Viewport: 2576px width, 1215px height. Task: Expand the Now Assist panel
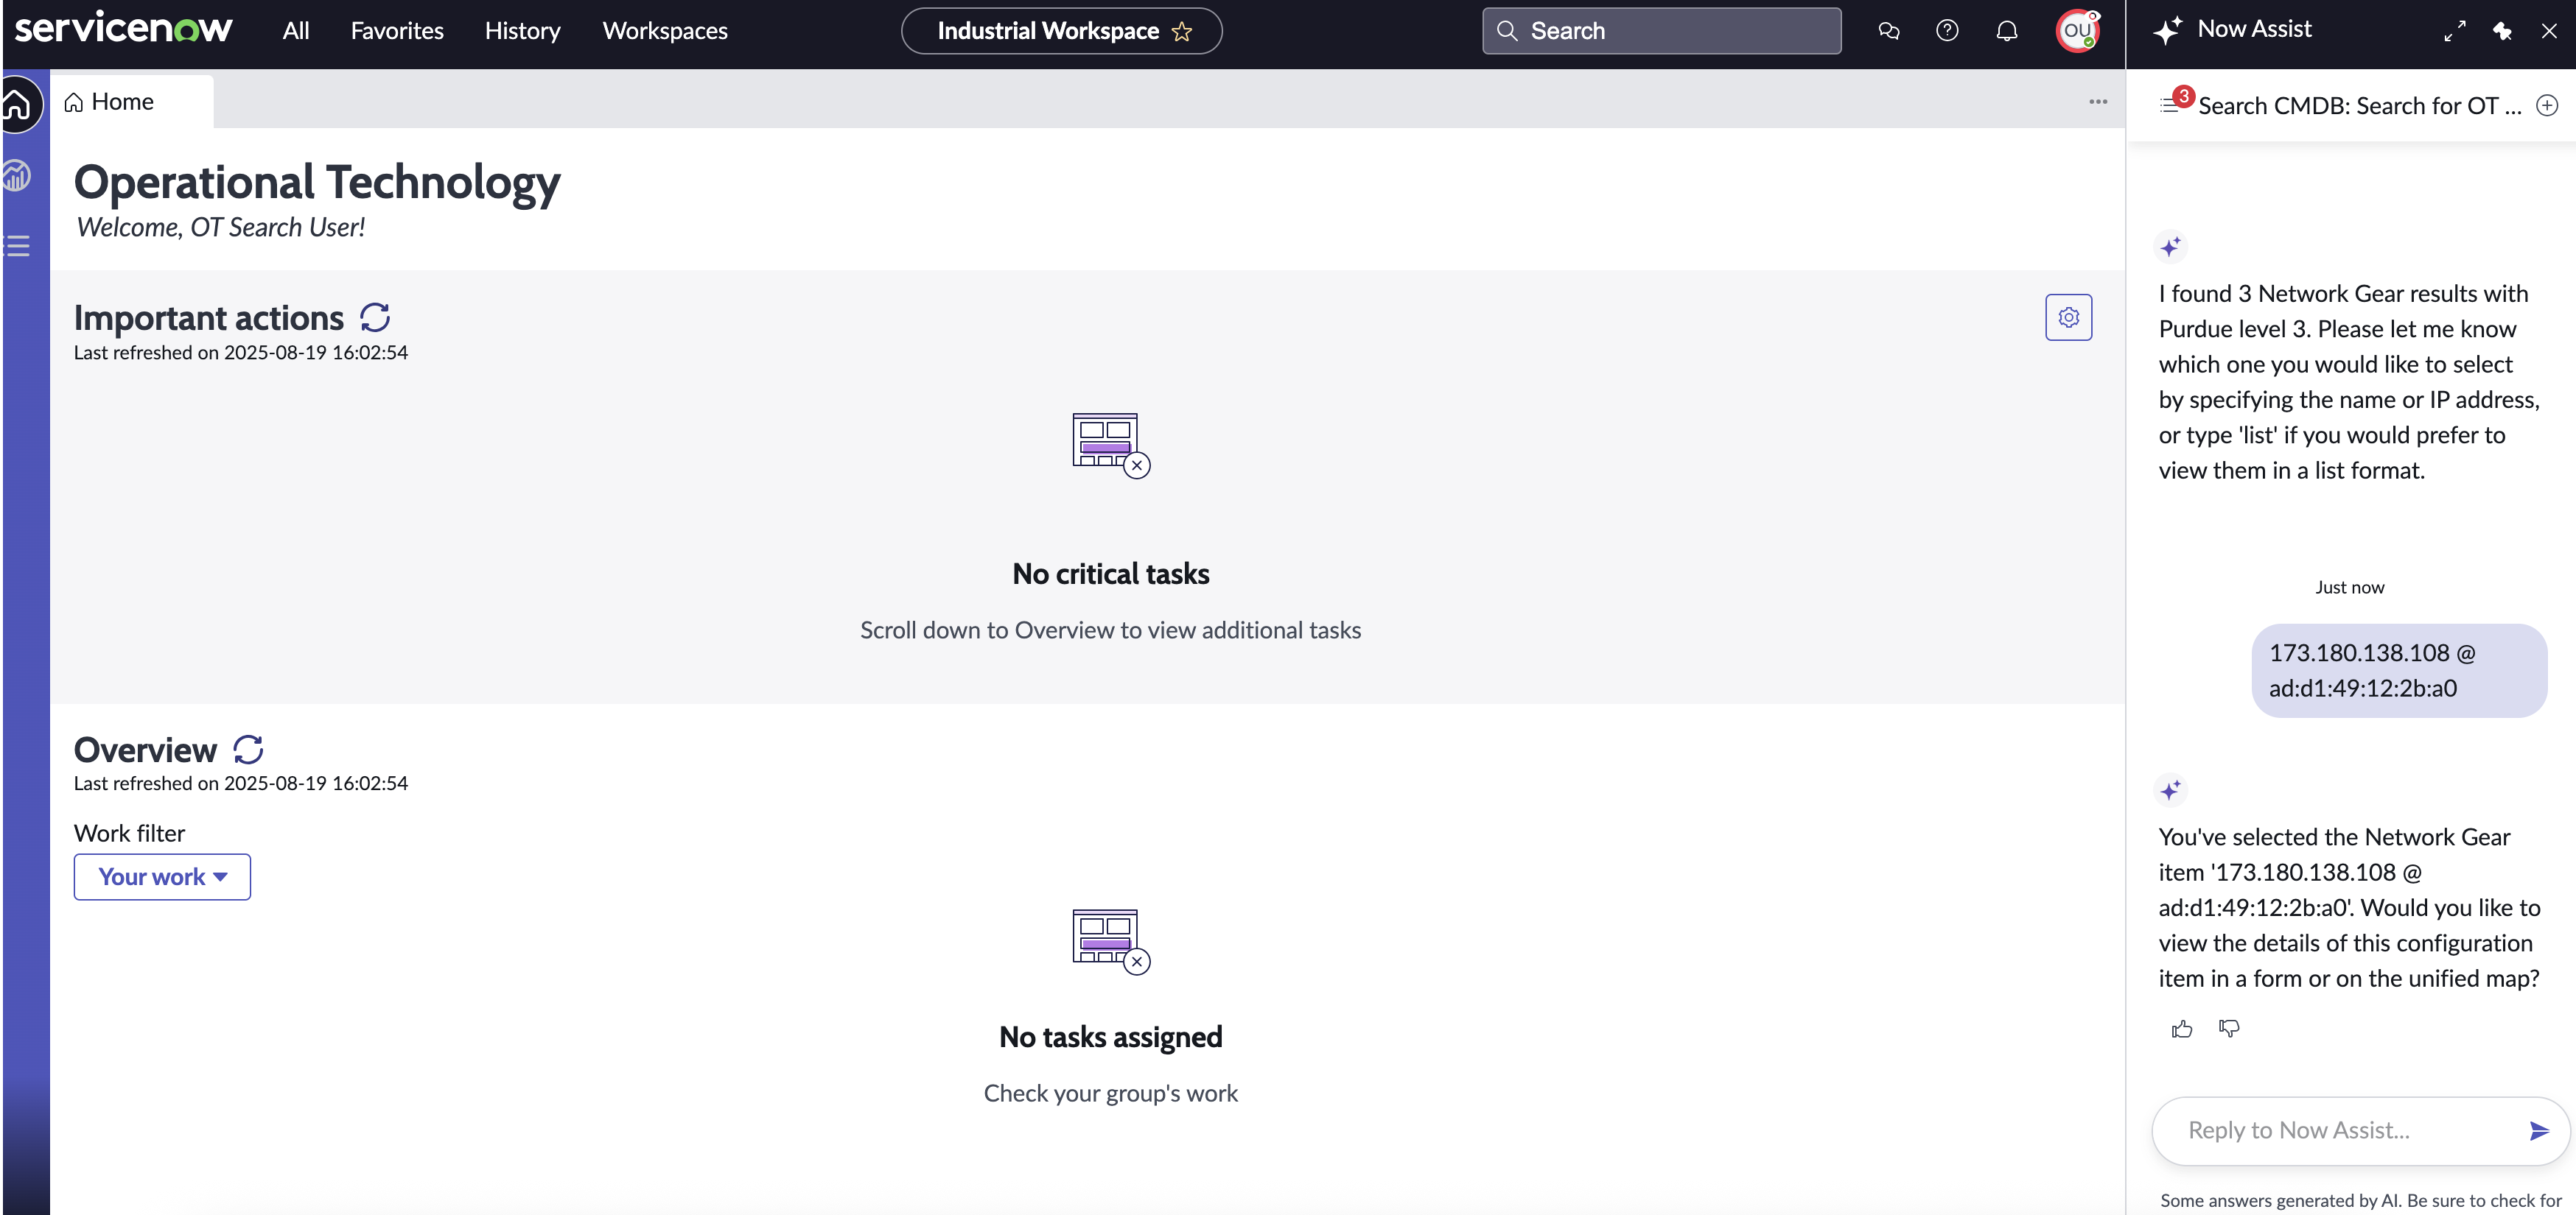2455,31
